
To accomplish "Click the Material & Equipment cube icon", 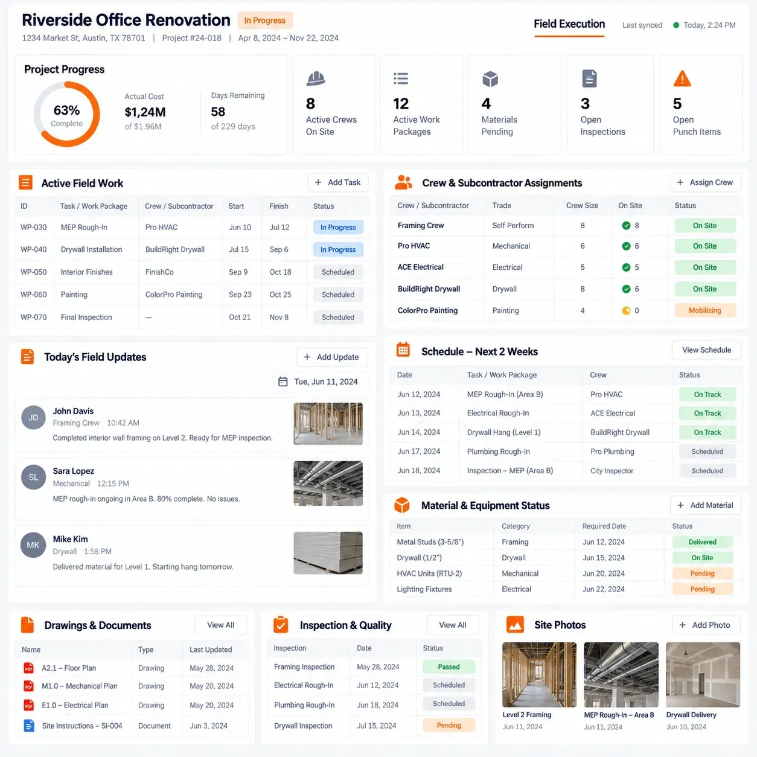I will (402, 505).
